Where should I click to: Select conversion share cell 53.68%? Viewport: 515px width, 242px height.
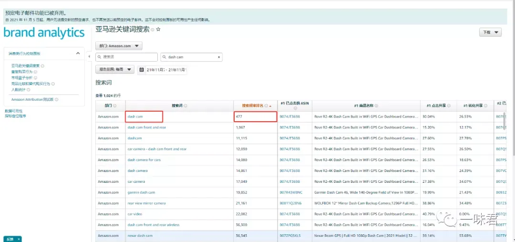click(475, 236)
